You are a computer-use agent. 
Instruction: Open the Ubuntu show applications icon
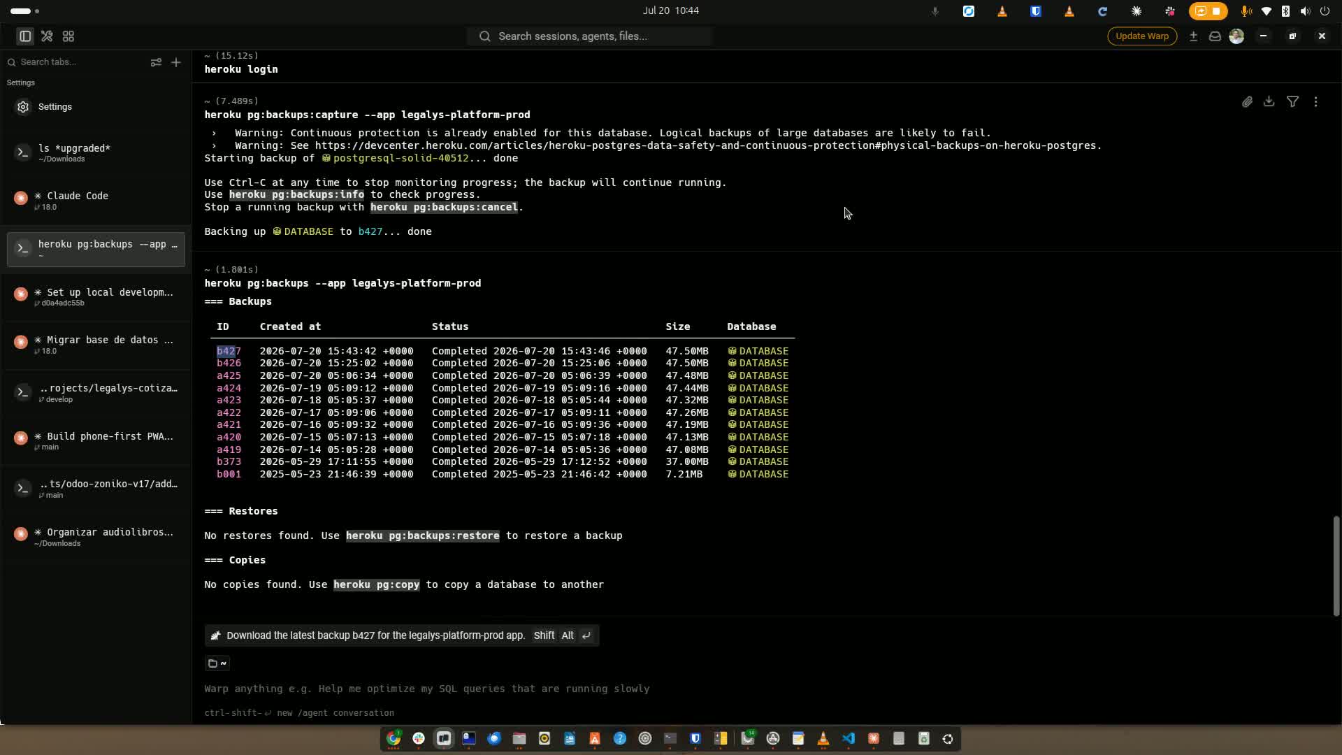point(948,738)
